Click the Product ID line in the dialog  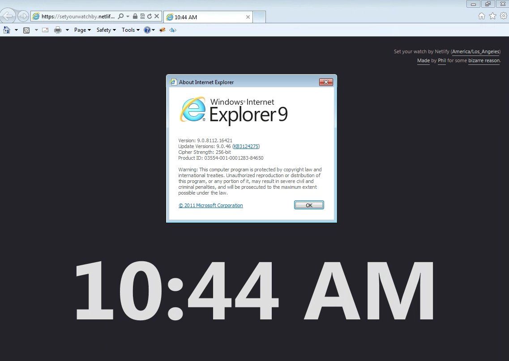(x=221, y=158)
